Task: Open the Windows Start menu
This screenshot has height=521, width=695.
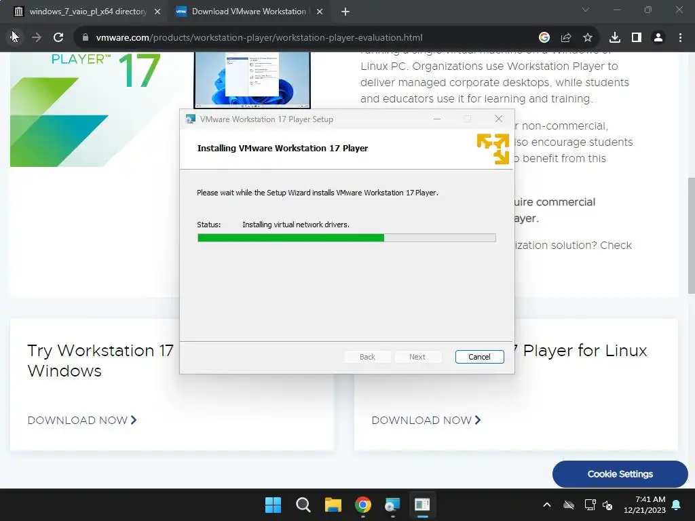Action: (x=273, y=505)
